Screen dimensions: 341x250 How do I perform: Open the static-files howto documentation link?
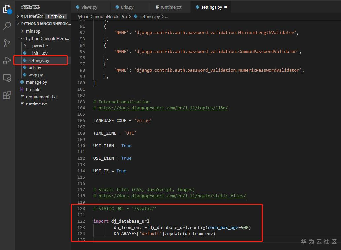[172, 196]
